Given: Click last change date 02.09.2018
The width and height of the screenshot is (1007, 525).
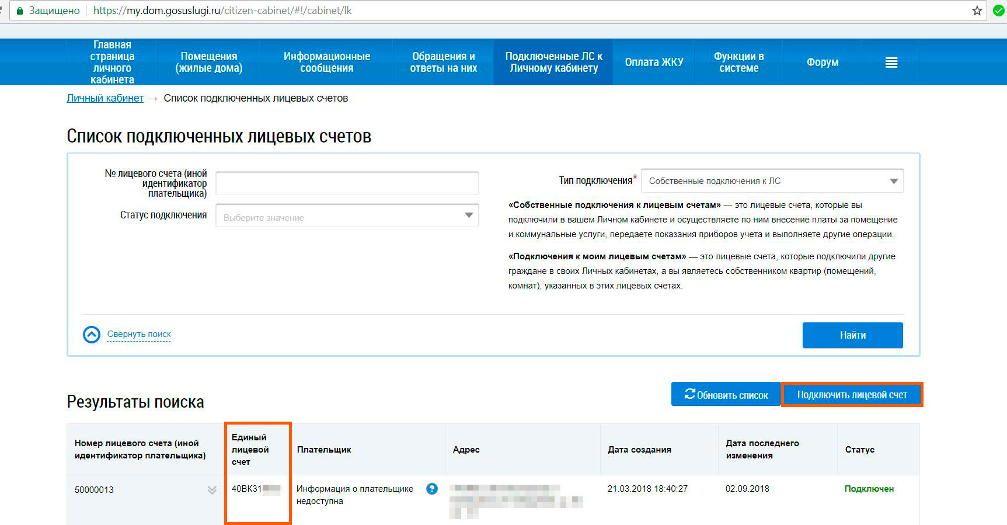Looking at the screenshot, I should pyautogui.click(x=747, y=489).
